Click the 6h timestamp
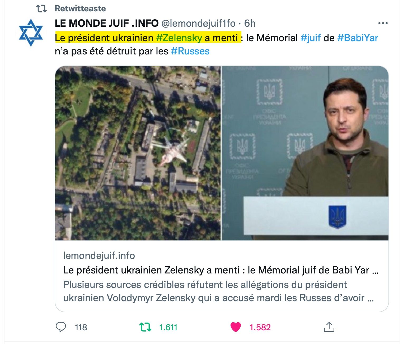Image resolution: width=403 pixels, height=344 pixels. click(x=250, y=23)
